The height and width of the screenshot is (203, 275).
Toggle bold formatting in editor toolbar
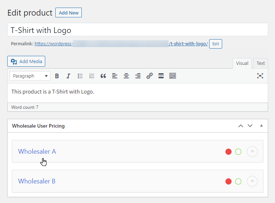tap(57, 76)
